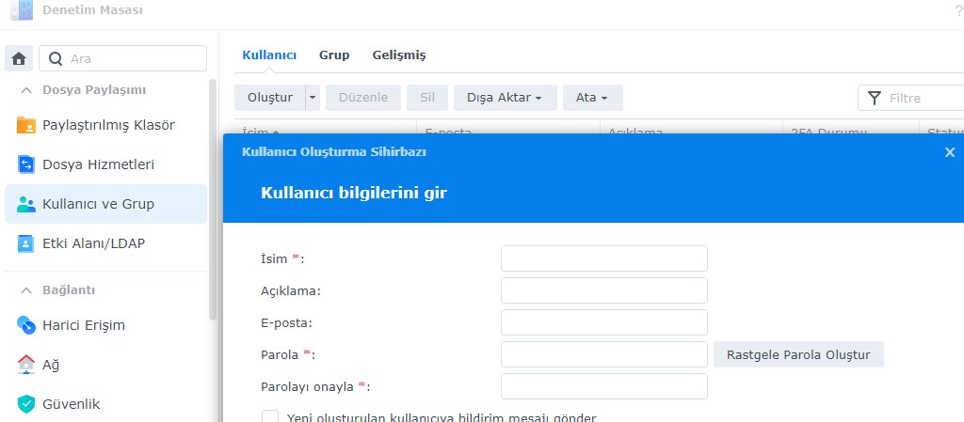The image size is (964, 422).
Task: Click the Oluştur button
Action: 270,98
